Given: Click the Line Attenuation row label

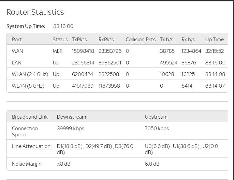Looking at the screenshot, I should [x=31, y=146].
